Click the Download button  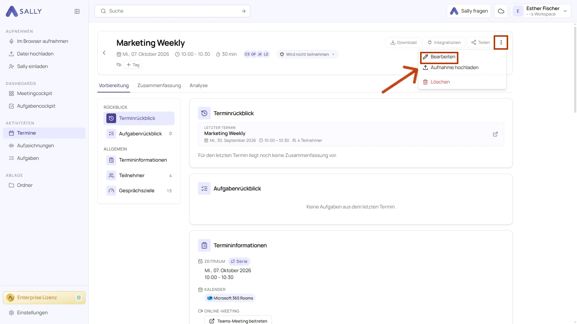click(x=403, y=42)
